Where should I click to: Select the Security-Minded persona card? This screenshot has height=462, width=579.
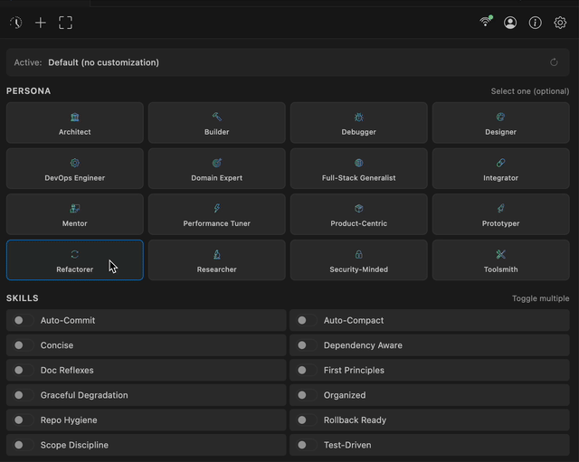(358, 260)
